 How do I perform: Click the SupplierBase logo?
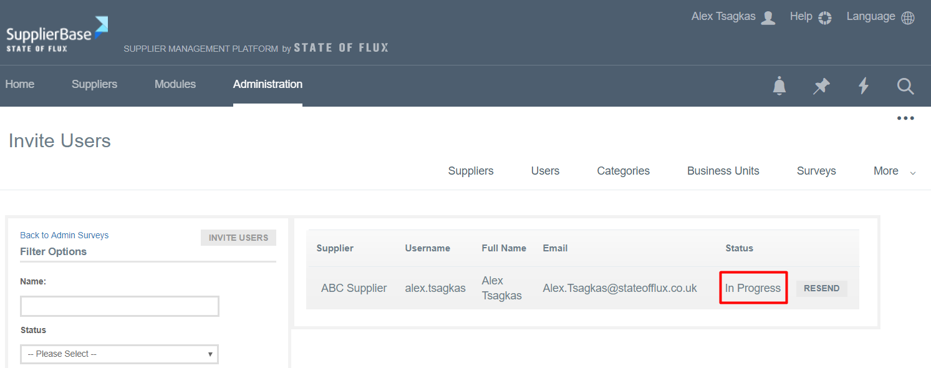(57, 35)
